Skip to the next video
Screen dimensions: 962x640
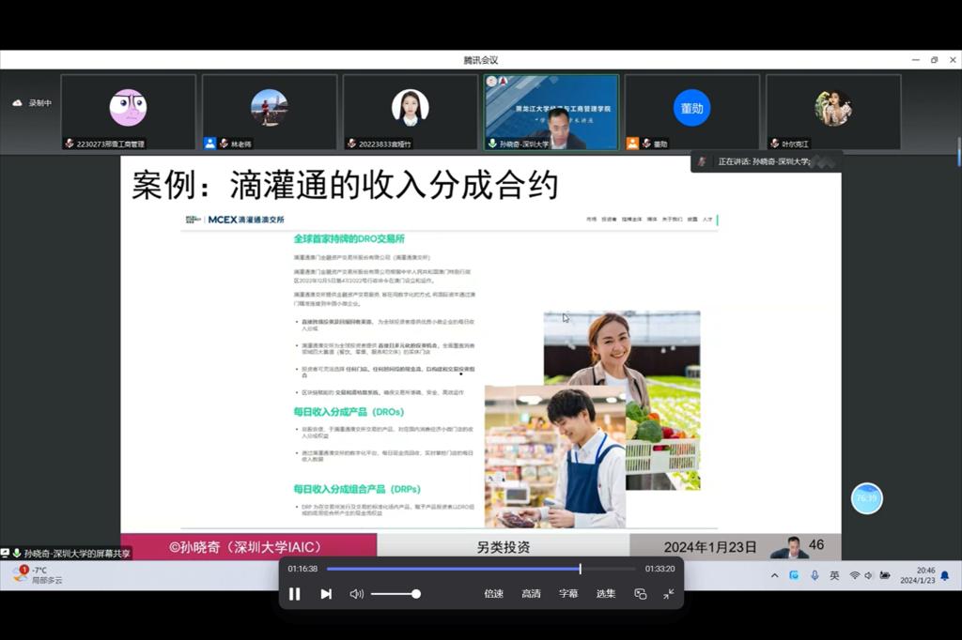pyautogui.click(x=326, y=594)
